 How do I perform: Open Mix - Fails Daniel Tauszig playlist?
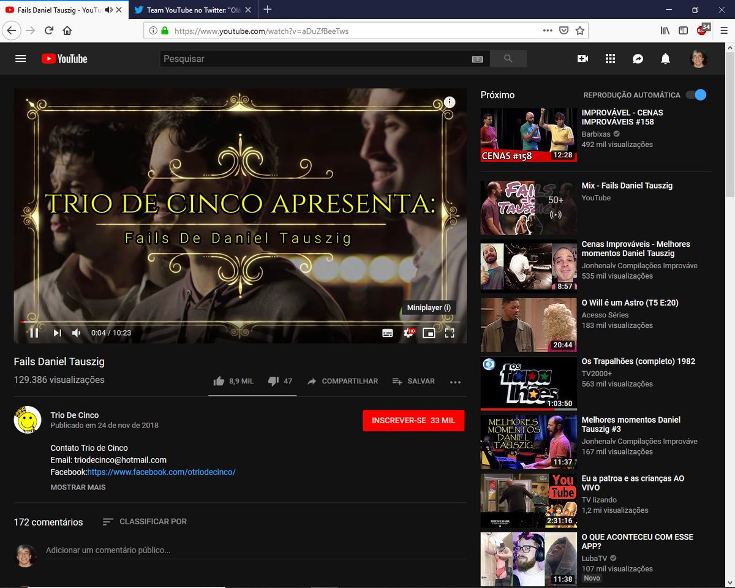coord(627,186)
